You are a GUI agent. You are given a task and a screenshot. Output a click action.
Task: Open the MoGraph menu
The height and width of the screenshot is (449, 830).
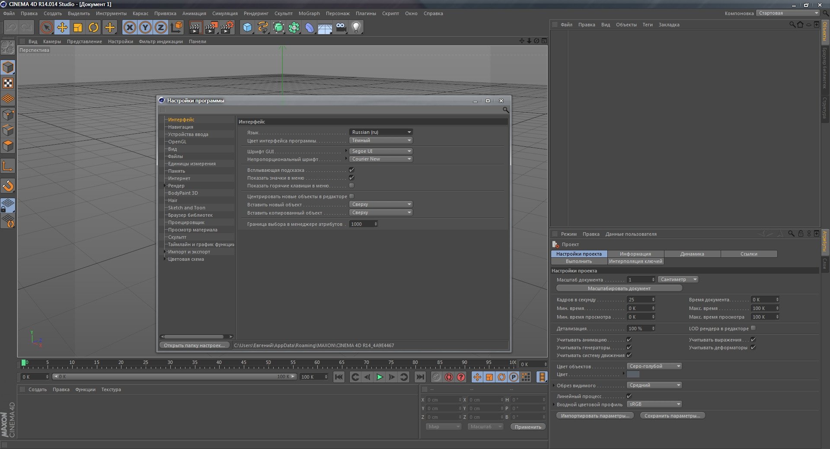click(309, 13)
